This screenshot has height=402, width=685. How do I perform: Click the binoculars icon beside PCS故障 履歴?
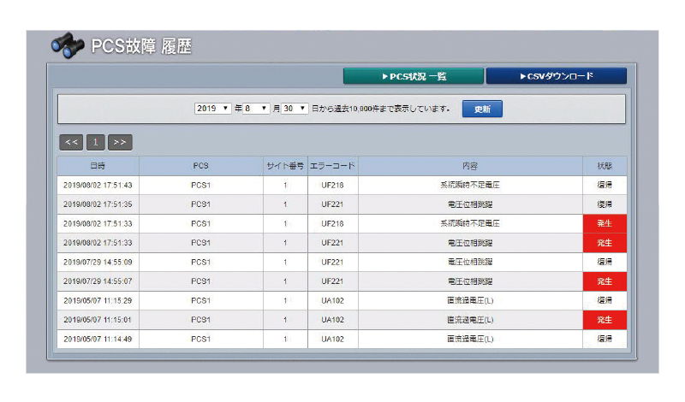(x=68, y=45)
